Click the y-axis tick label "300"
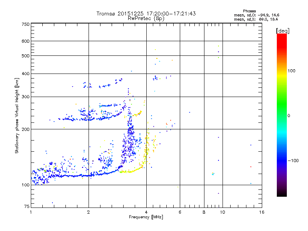Viewport: 308px width, 231px height. [x=26, y=97]
